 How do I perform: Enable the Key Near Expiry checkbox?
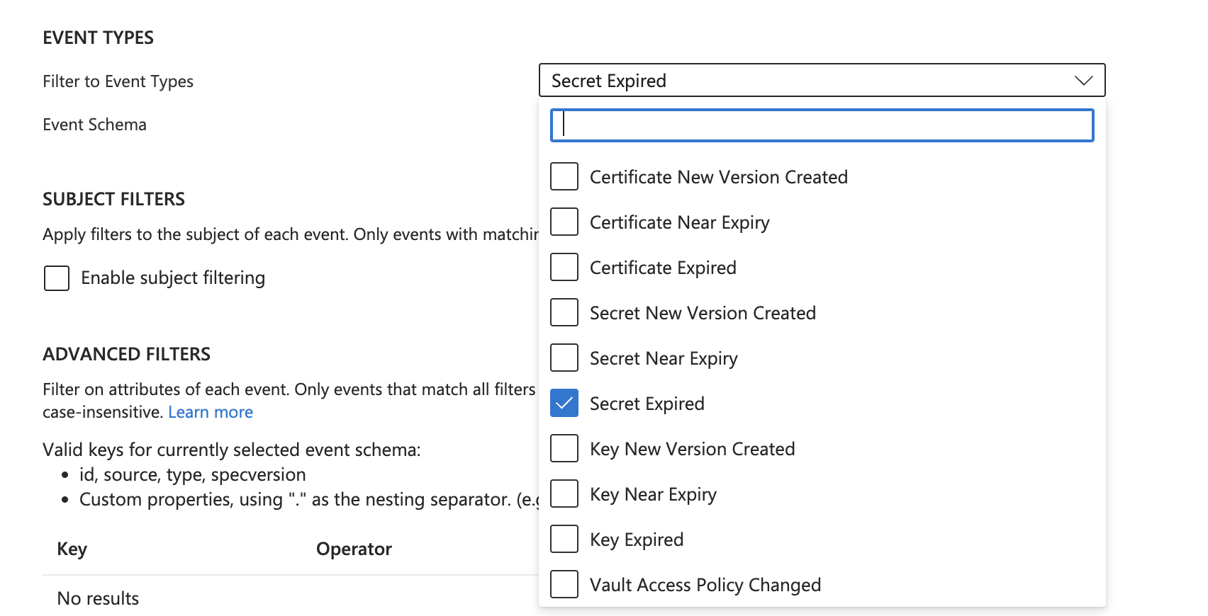564,494
